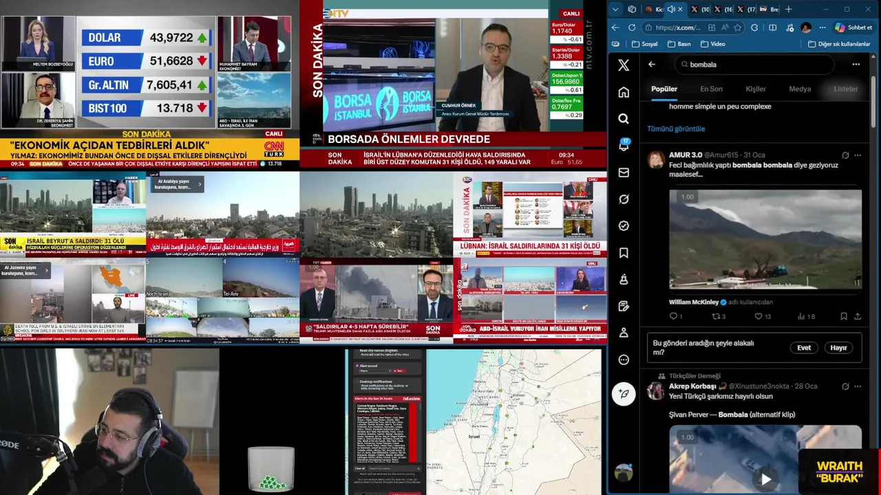Click the Israel map view
This screenshot has height=495, width=881.
513,421
